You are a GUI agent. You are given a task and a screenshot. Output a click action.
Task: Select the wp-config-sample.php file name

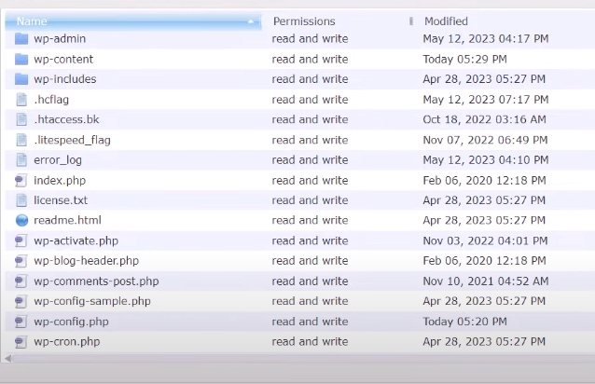[92, 302]
